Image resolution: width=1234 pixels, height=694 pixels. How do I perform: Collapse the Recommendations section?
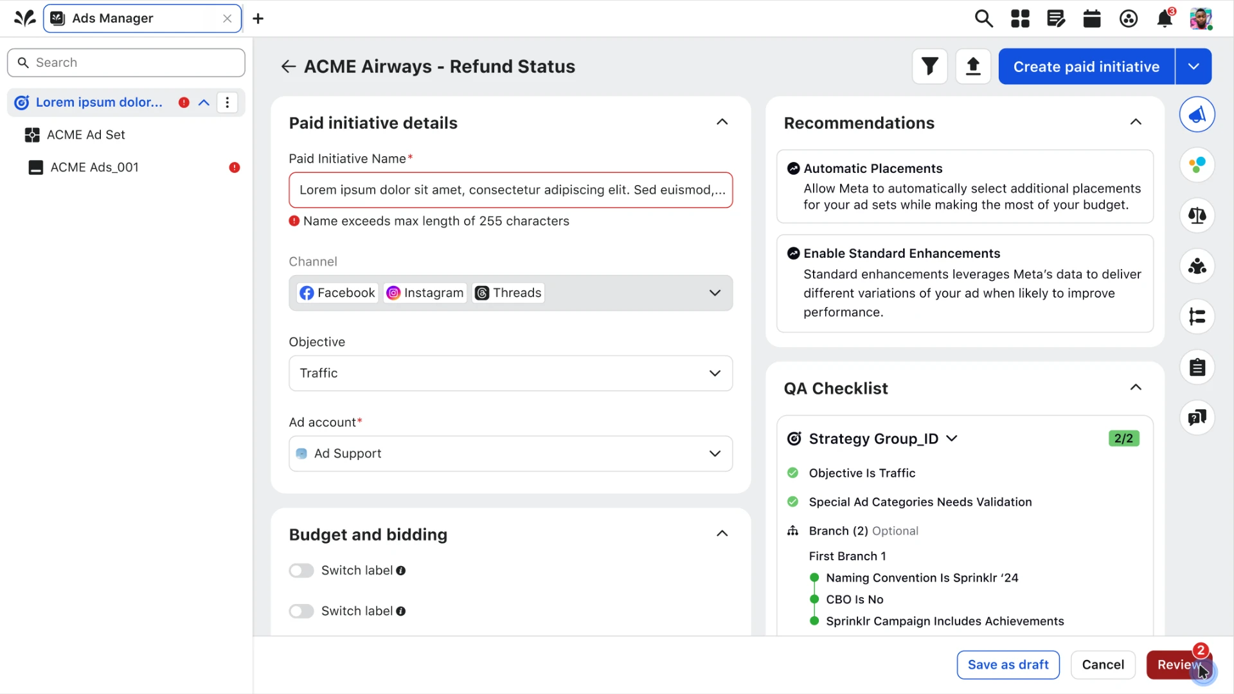(1136, 122)
